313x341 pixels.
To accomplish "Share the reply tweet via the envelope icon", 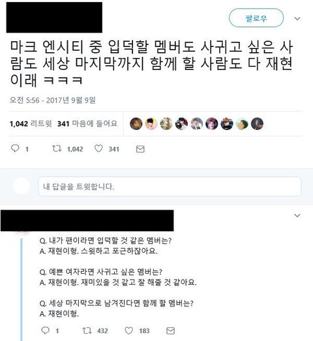I will point(170,331).
